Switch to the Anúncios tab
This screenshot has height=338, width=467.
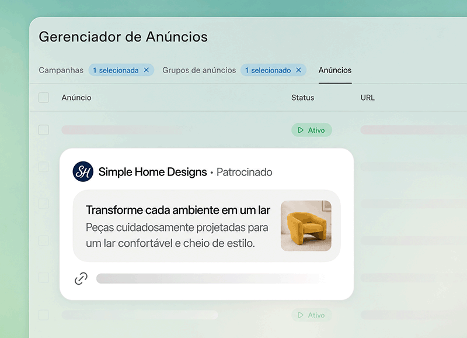335,70
